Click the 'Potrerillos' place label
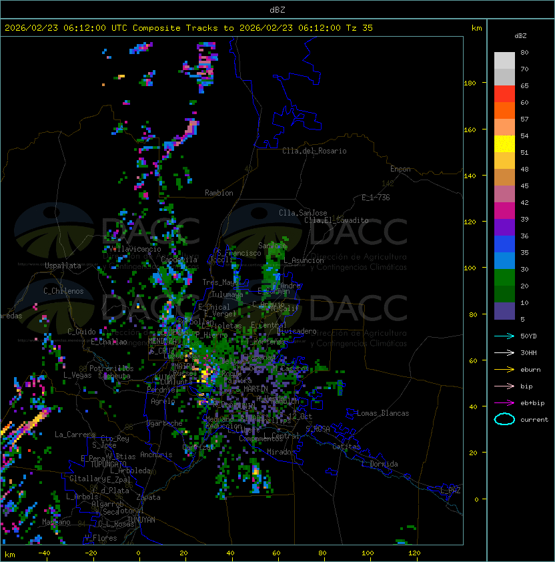 (x=111, y=368)
